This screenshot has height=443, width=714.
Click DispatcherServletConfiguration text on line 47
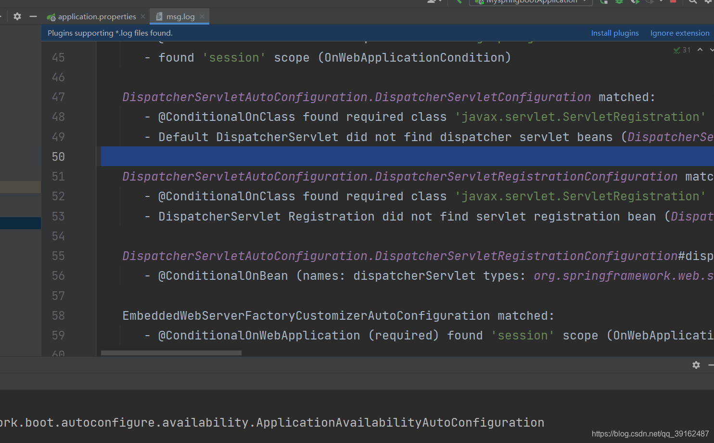pos(483,97)
